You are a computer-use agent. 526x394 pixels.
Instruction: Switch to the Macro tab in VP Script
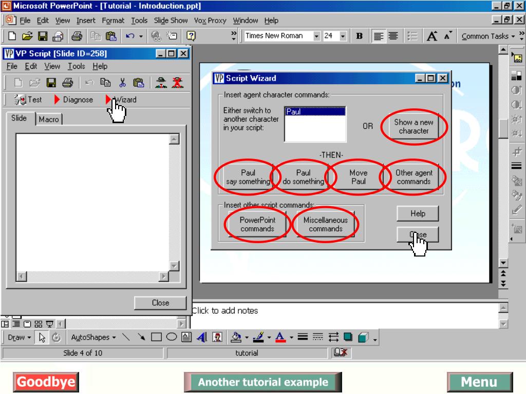(x=49, y=119)
